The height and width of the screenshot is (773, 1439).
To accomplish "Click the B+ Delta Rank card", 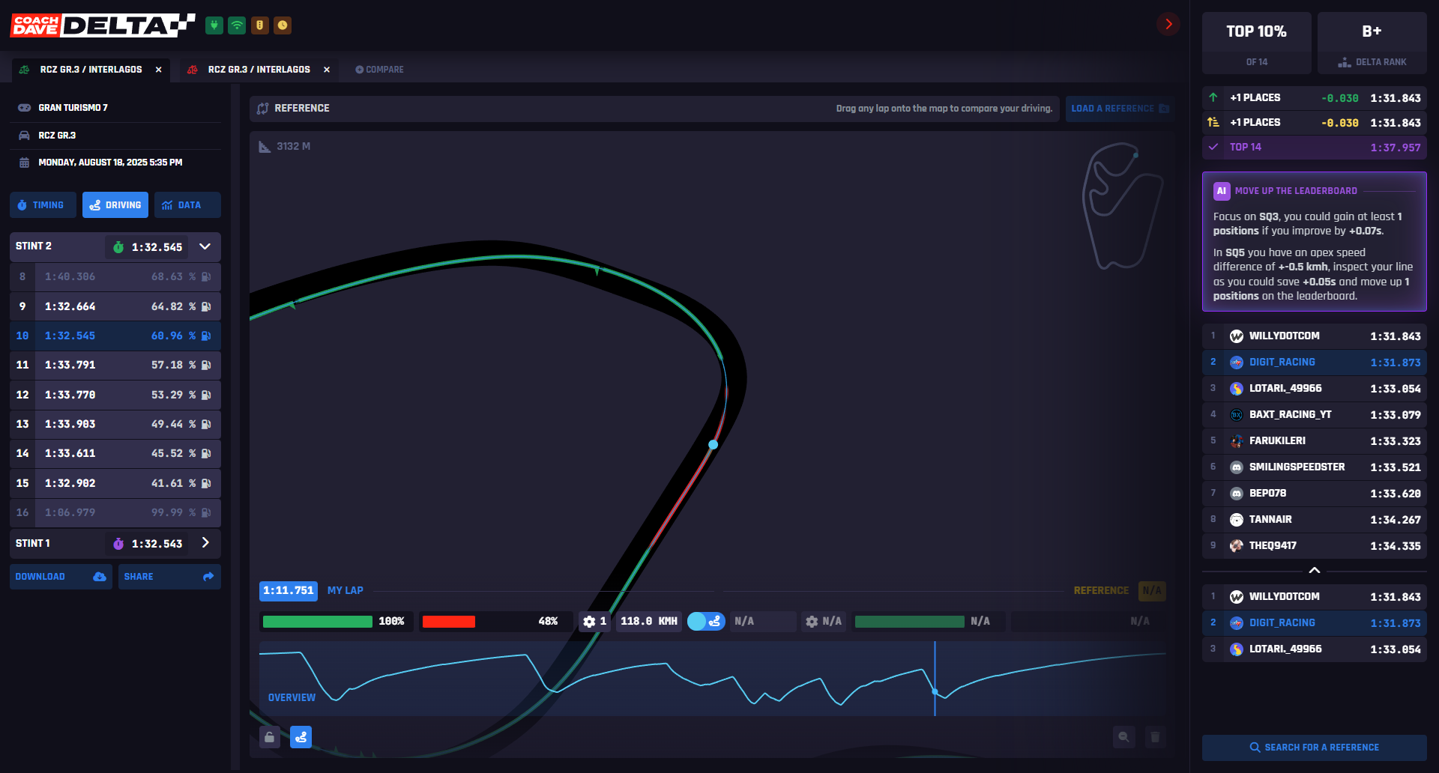I will (x=1372, y=43).
